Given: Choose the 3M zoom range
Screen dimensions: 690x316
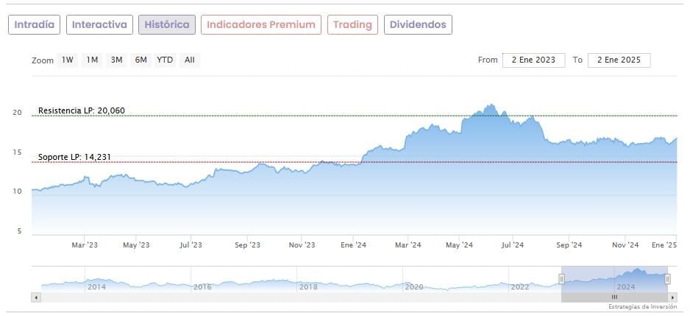Looking at the screenshot, I should coord(116,60).
